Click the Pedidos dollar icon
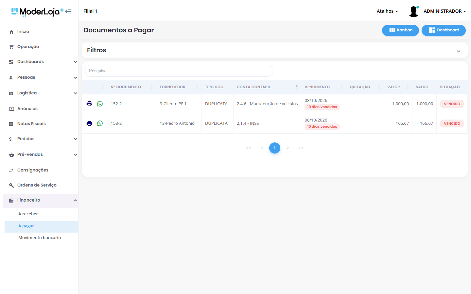This screenshot has height=294, width=471. pos(10,139)
